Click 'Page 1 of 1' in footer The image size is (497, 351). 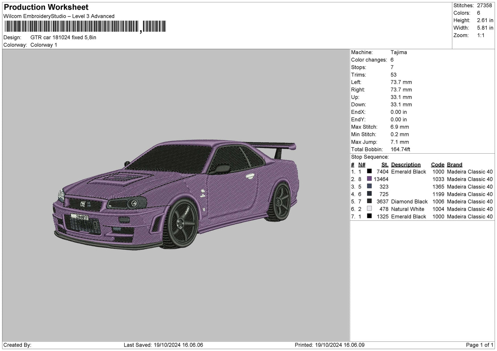pos(480,345)
